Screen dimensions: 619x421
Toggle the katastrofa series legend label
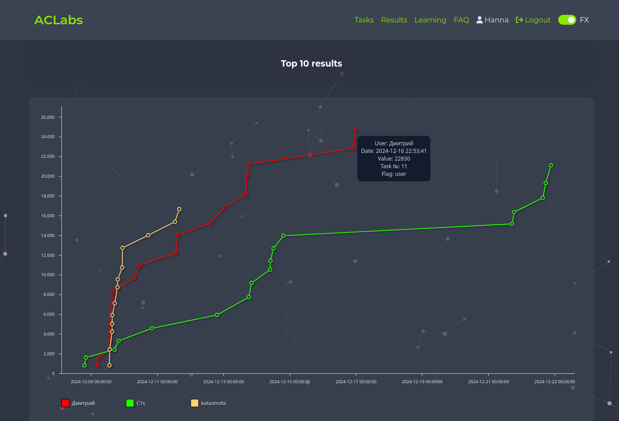[x=213, y=403]
